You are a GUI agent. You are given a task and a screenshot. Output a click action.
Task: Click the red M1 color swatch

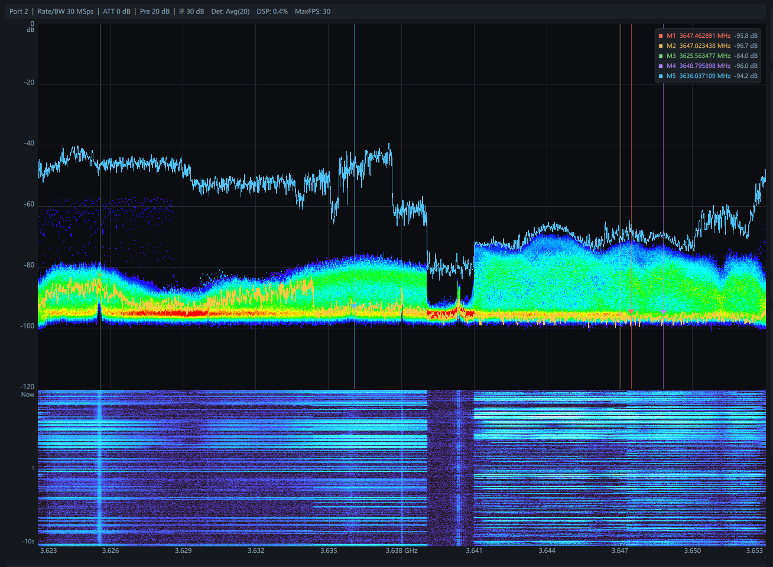tap(661, 36)
